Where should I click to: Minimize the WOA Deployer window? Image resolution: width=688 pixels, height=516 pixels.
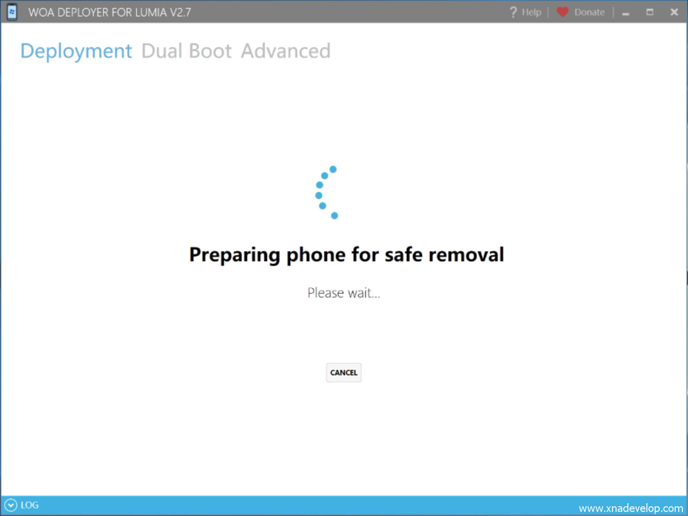[x=626, y=13]
